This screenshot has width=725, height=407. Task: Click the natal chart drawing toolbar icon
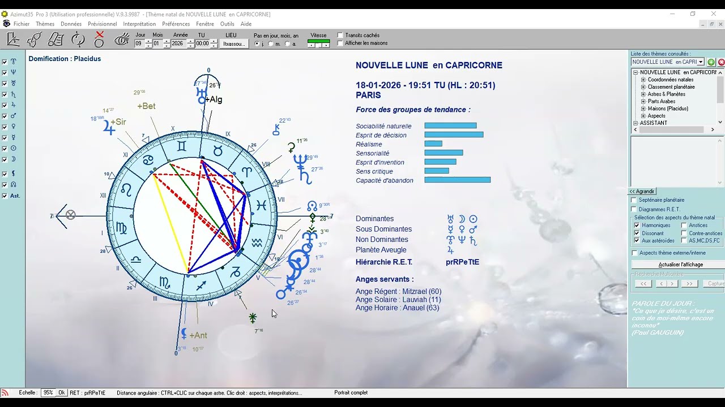14,39
